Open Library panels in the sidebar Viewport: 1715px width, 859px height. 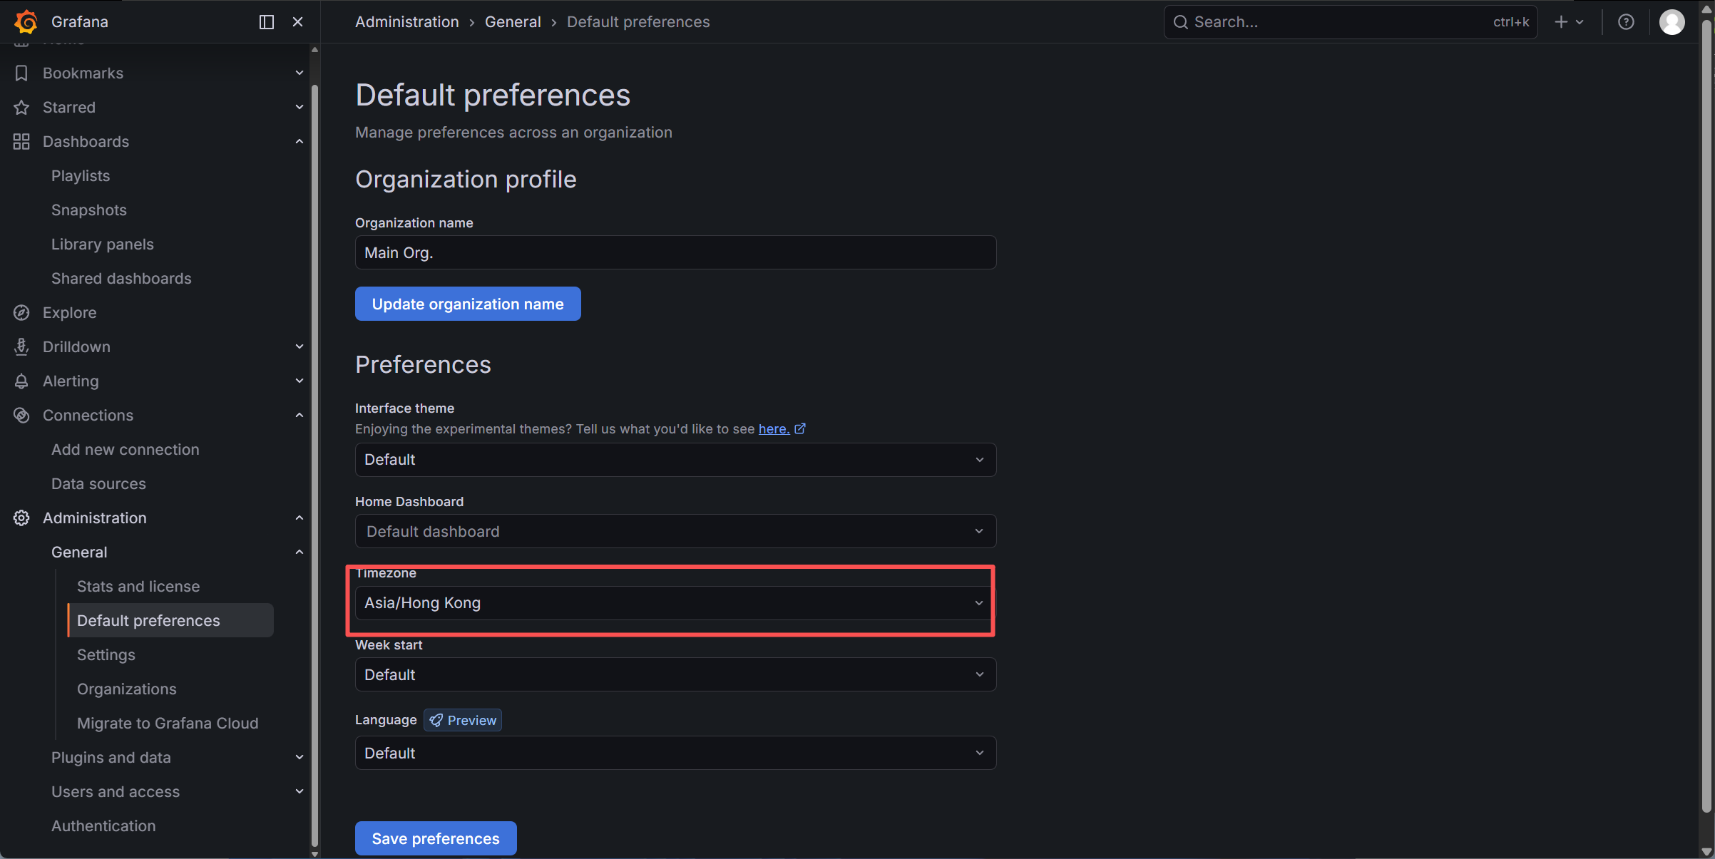(103, 244)
